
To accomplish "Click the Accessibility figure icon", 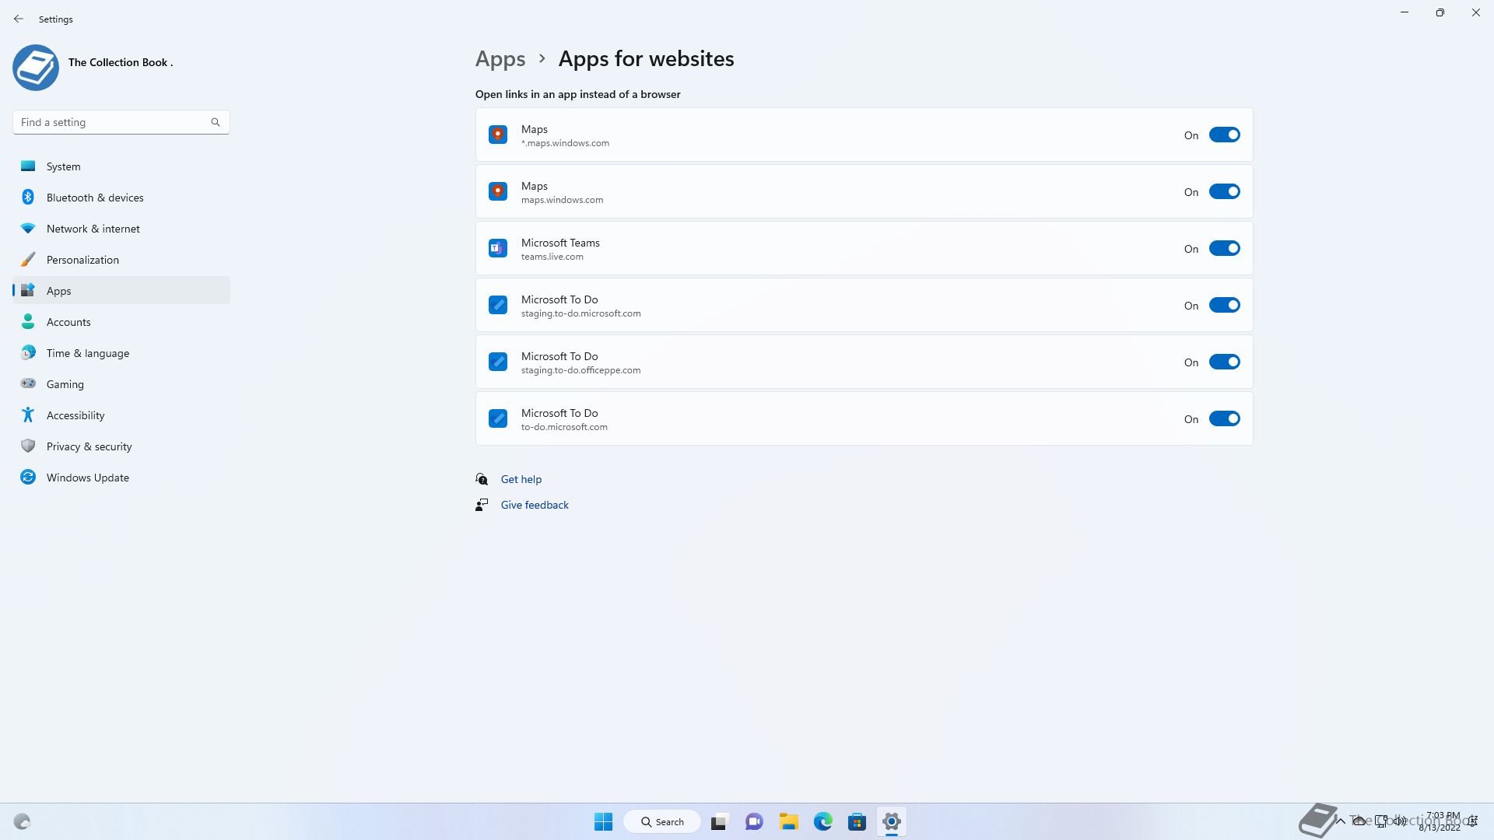I will point(28,415).
